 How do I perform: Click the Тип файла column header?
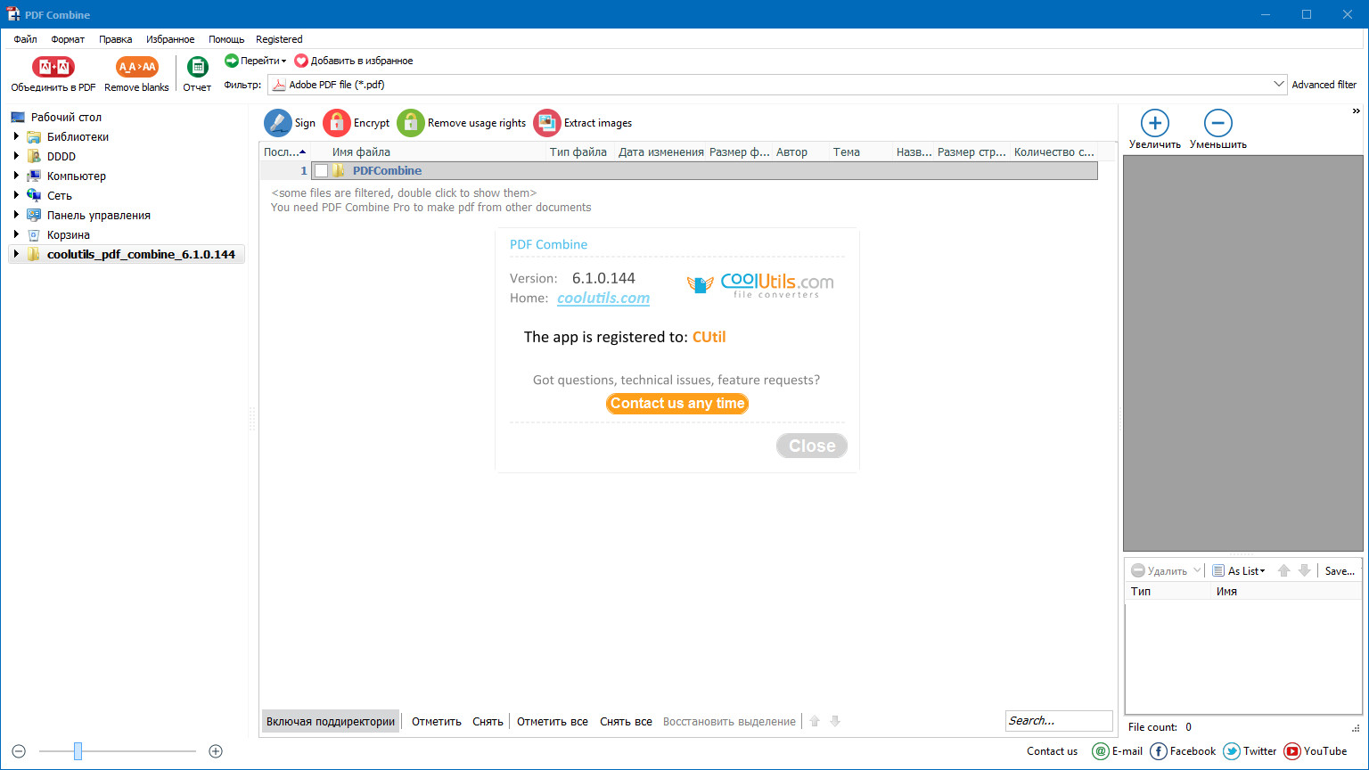pyautogui.click(x=578, y=152)
